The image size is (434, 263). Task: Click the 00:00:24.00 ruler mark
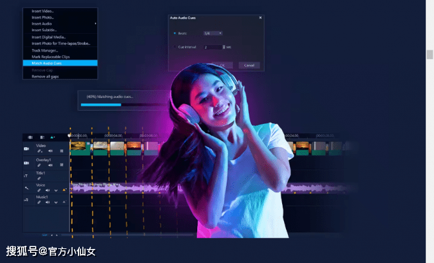pyautogui.click(x=291, y=136)
